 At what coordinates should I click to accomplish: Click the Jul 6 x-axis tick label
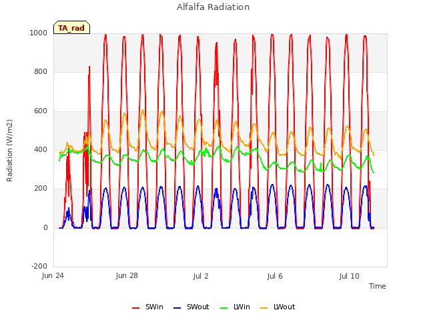tap(275, 276)
